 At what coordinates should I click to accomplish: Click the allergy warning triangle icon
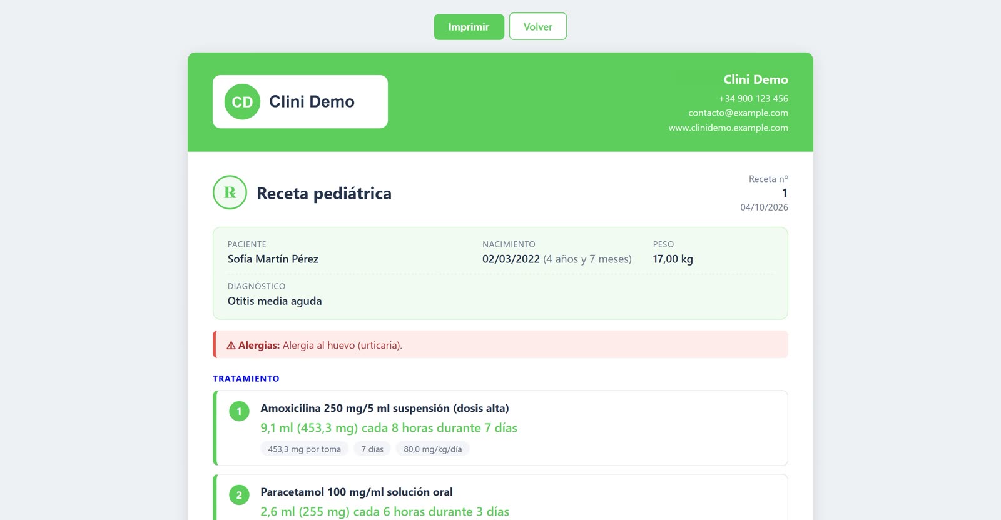click(231, 346)
